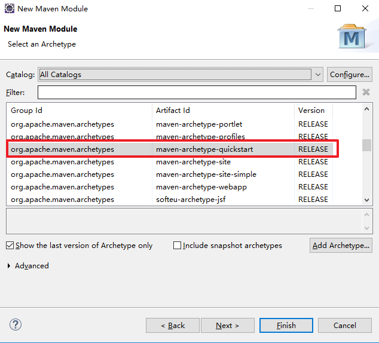Viewport: 379px width, 343px height.
Task: Enable Include snapshot archetypes checkbox
Action: 177,246
